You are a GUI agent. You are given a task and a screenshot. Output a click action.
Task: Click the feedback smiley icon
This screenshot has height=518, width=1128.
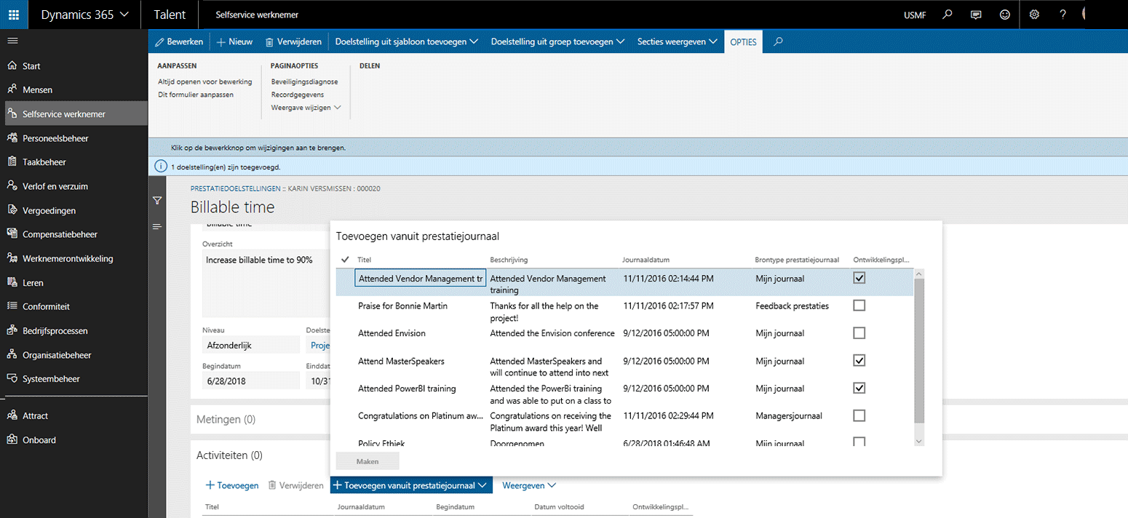[x=1005, y=15]
